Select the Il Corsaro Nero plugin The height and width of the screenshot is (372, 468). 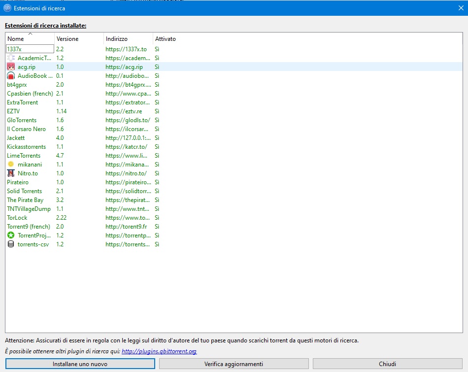(234, 129)
